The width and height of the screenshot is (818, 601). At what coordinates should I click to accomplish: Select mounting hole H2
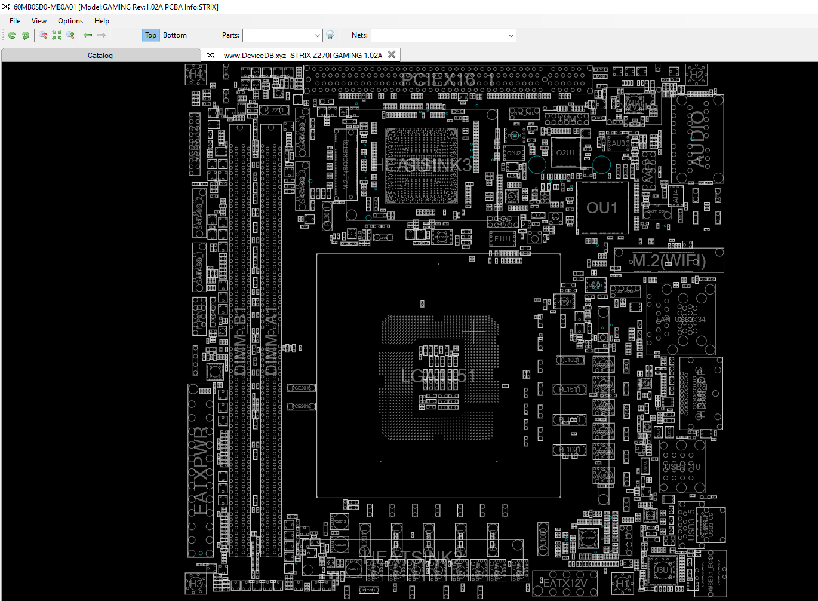(x=697, y=75)
